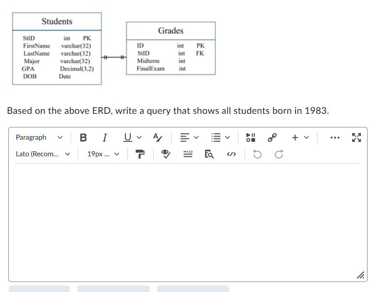Open the HTML source code editor
The width and height of the screenshot is (382, 292).
click(x=231, y=154)
